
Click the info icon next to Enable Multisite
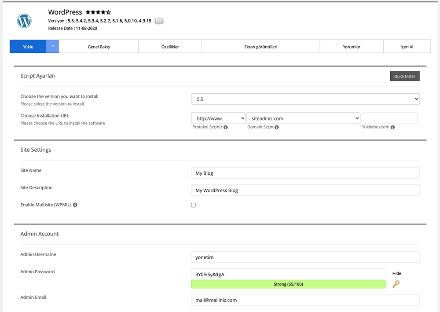pos(75,205)
